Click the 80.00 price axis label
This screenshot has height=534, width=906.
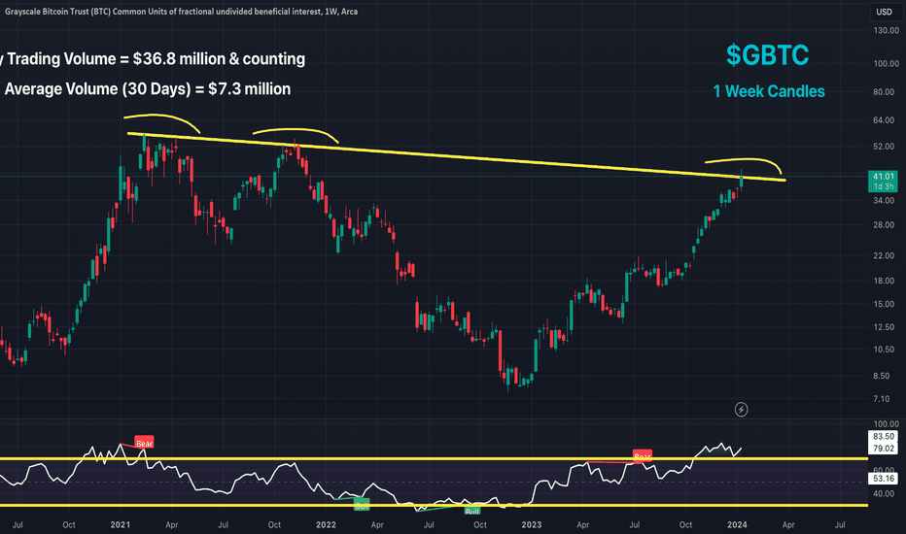click(886, 92)
